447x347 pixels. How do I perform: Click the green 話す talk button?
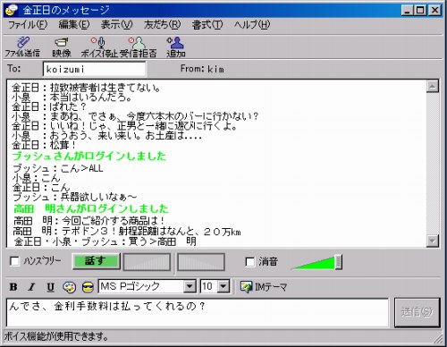[97, 261]
